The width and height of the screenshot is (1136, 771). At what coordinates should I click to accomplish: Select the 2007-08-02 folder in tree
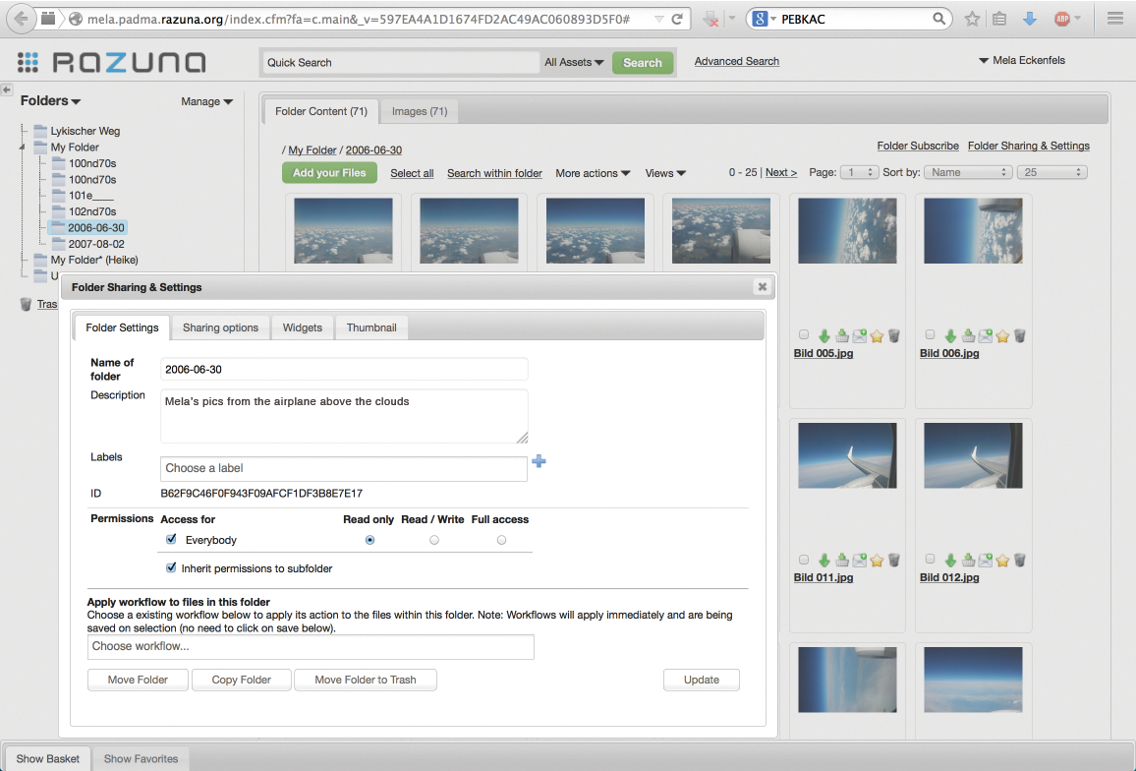[x=95, y=244]
